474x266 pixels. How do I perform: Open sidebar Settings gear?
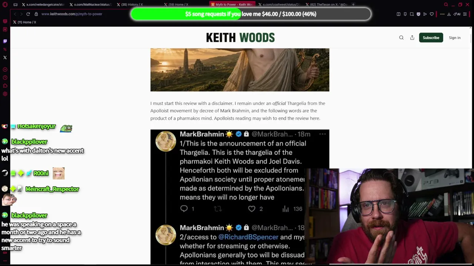[x=5, y=94]
